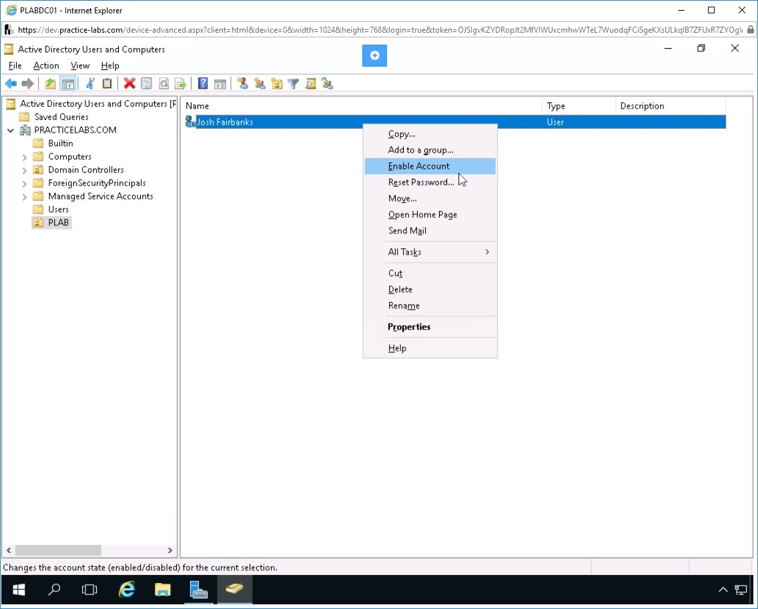Create new organizational unit toolbar icon
758x609 pixels.
coord(276,83)
